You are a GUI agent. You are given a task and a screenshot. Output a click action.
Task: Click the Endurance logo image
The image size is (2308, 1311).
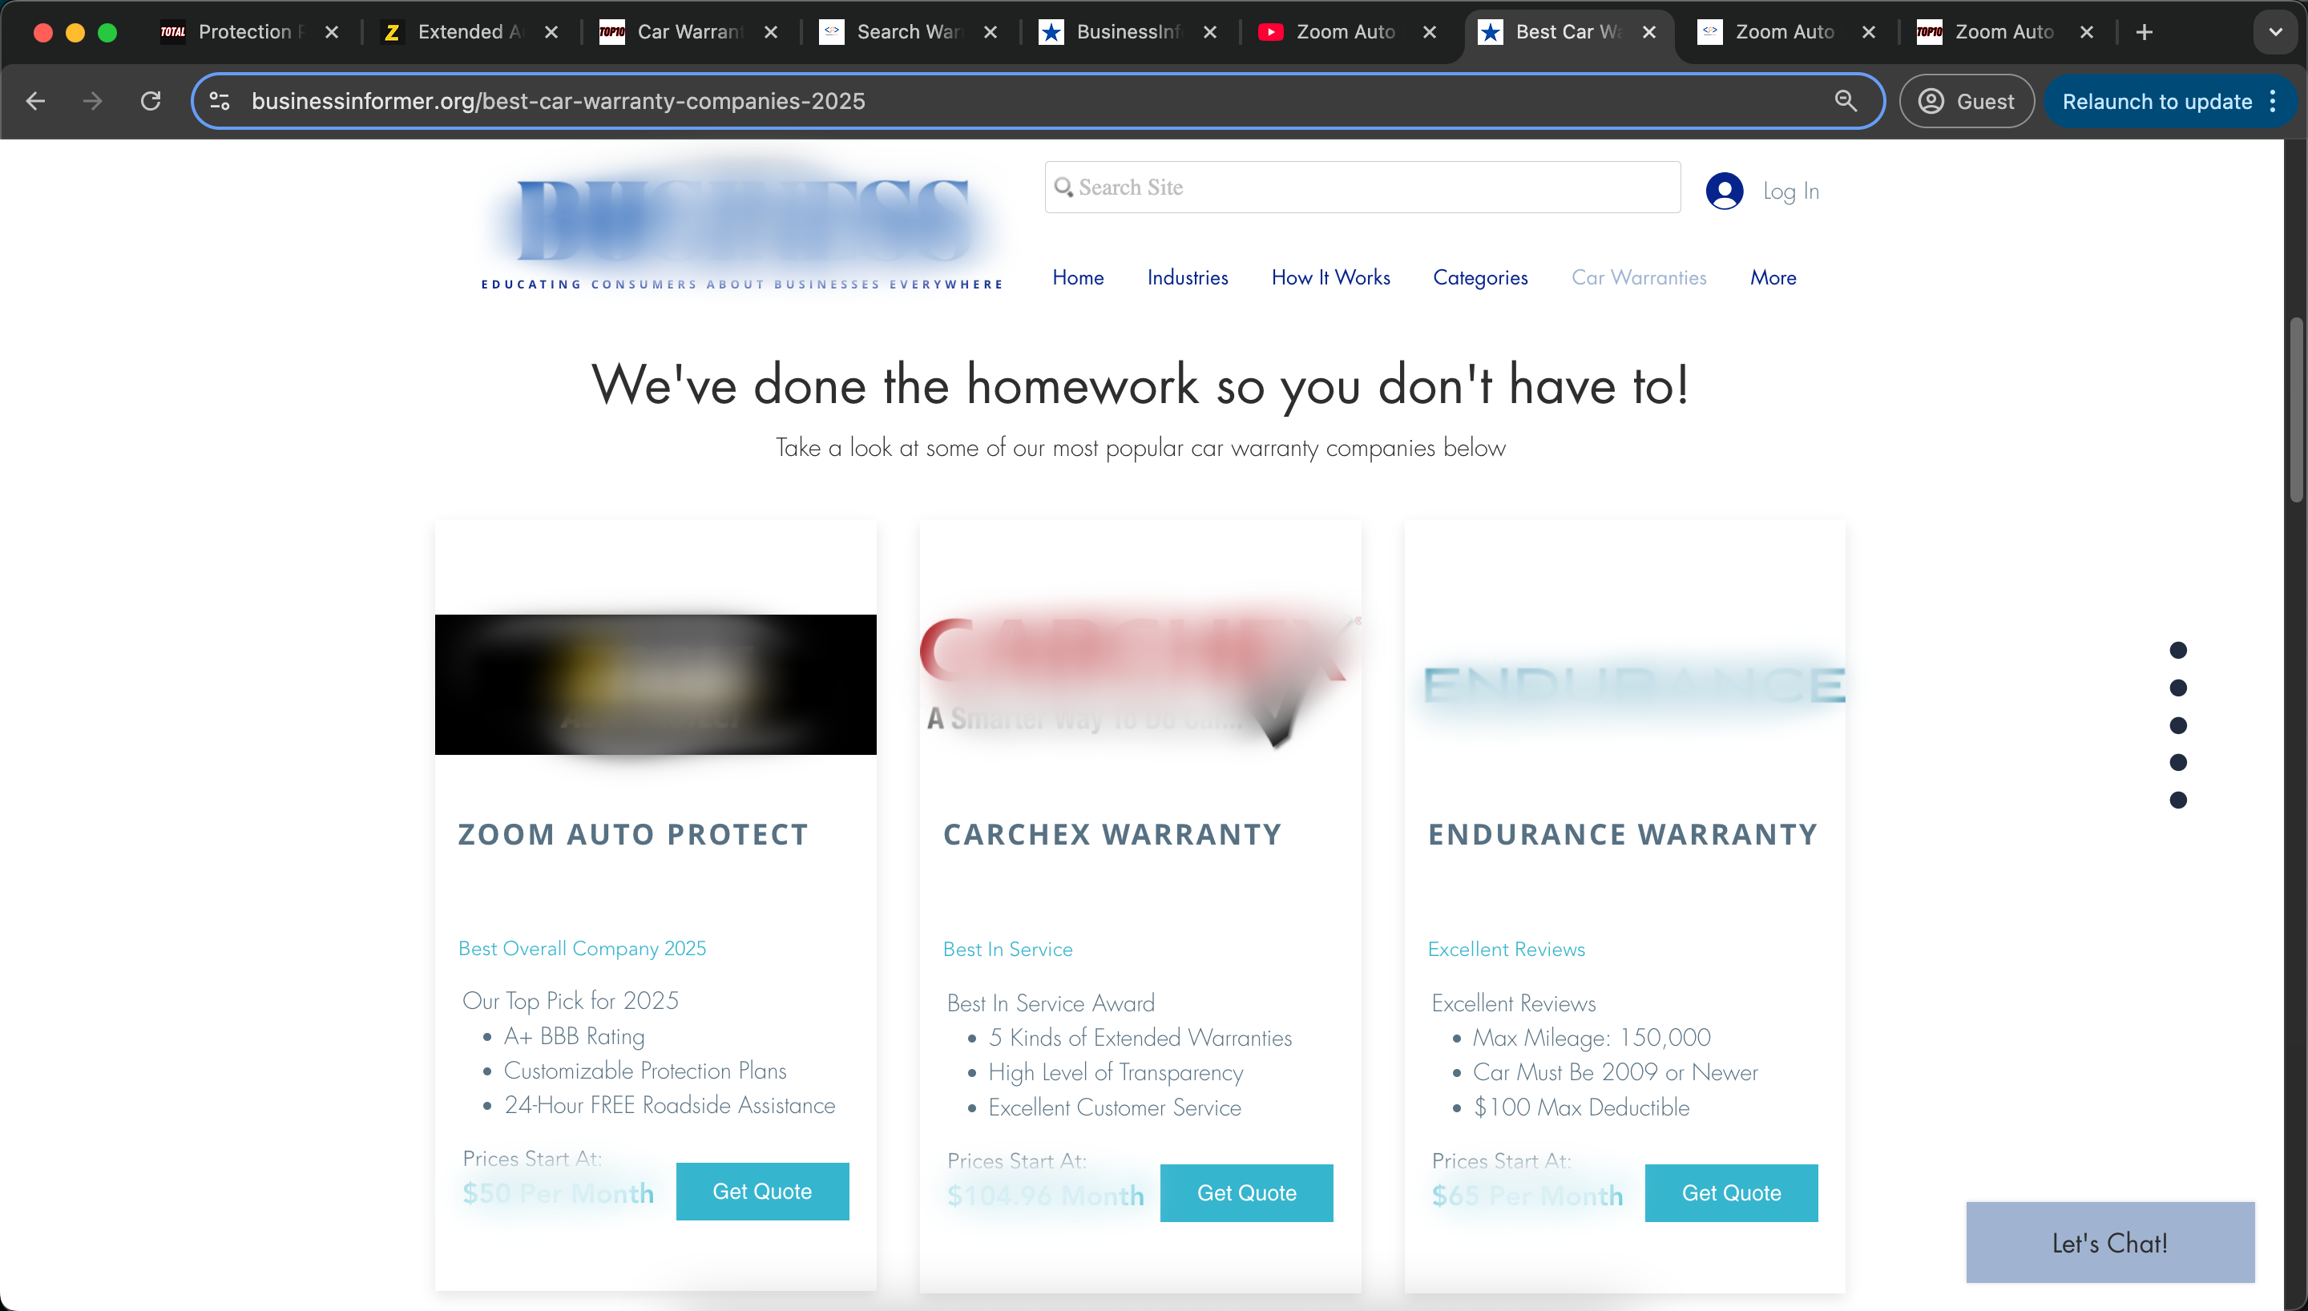tap(1634, 684)
